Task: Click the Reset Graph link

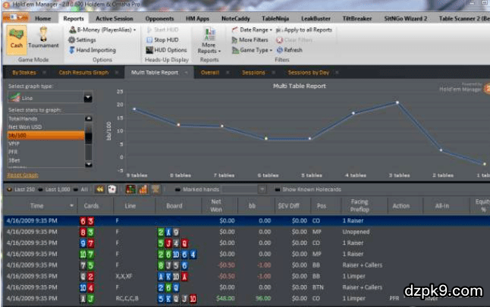Action: click(x=21, y=175)
